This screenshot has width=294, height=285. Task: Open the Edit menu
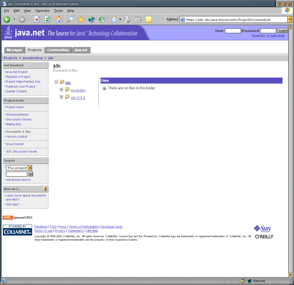click(x=17, y=11)
